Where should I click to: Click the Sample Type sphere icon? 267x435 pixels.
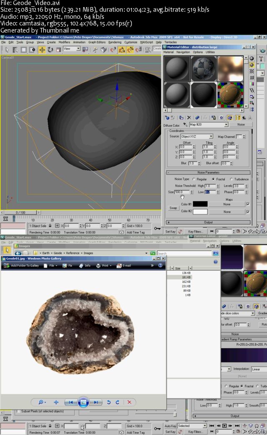pos(252,58)
